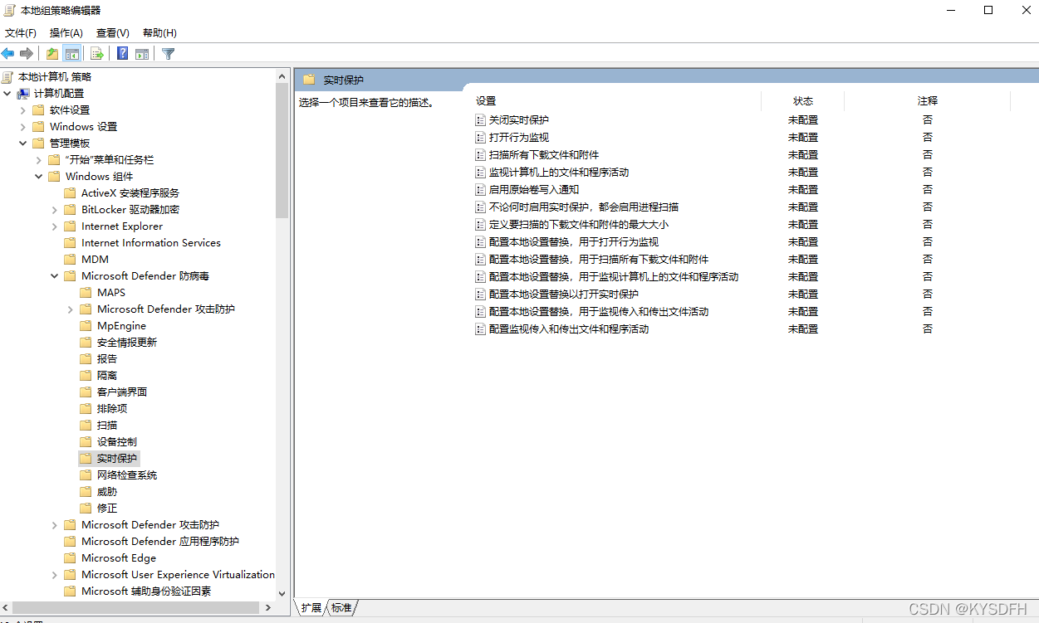Expand the 软件设置 tree node
This screenshot has width=1039, height=623.
(x=23, y=110)
